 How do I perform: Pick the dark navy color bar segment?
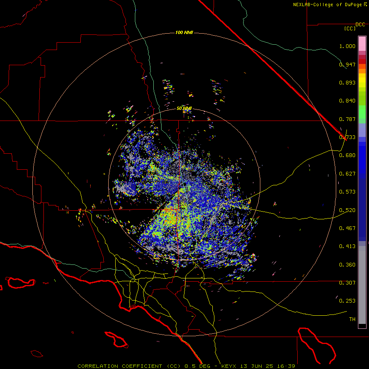[x=362, y=210]
